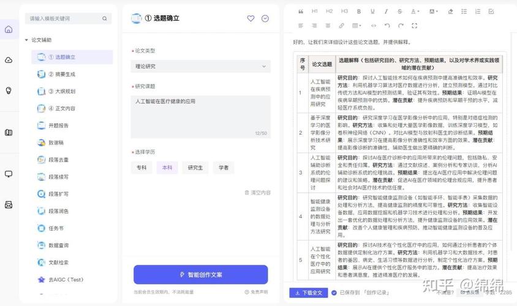The width and height of the screenshot is (517, 306).
Task: Toggle strikethrough formatting
Action: (x=399, y=12)
